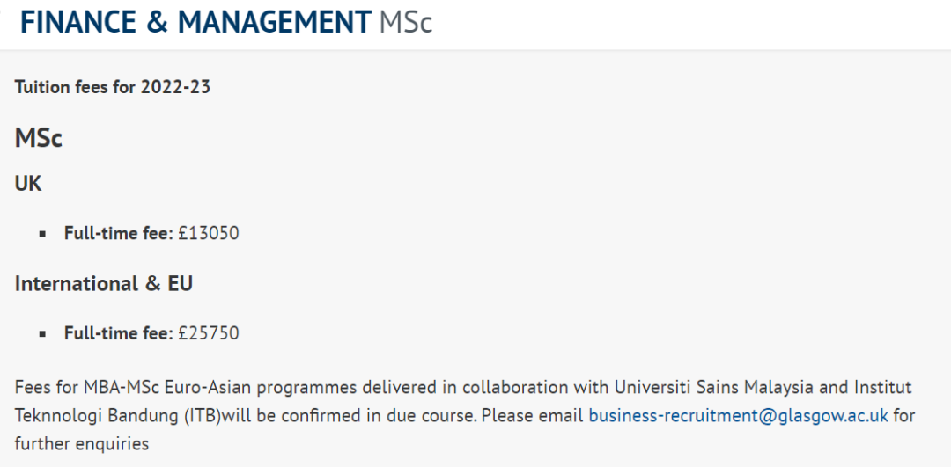Click the ampersand in the page title
Image resolution: width=951 pixels, height=467 pixels.
pos(157,22)
